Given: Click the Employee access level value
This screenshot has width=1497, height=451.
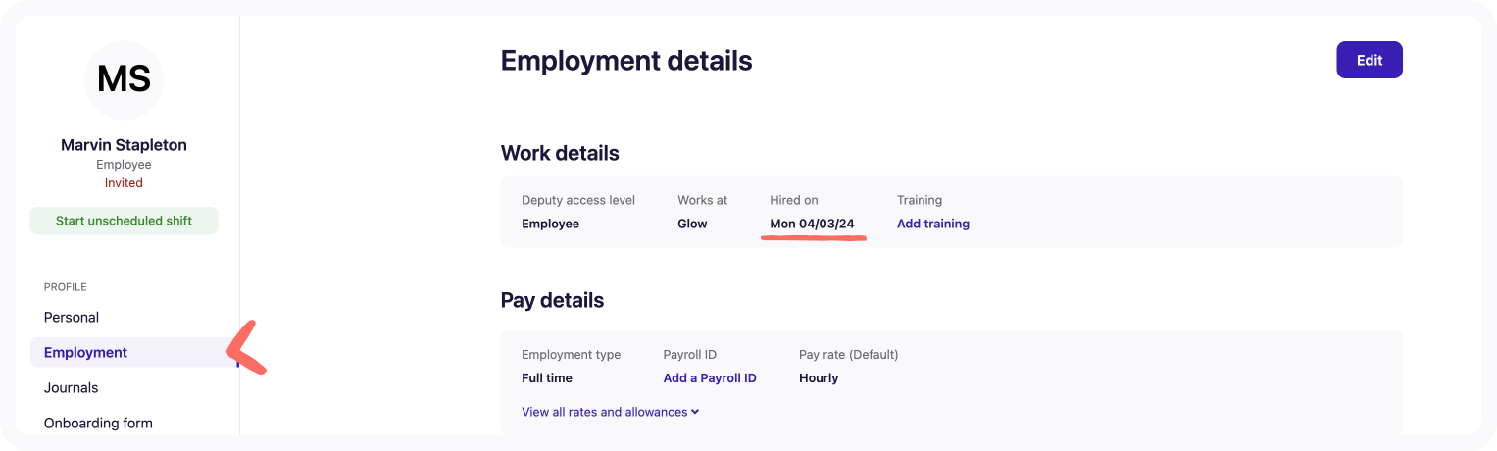Looking at the screenshot, I should pos(550,224).
